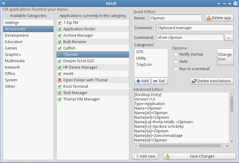Click the Delete app button
Viewport: 239px width, 163px height.
219,18
